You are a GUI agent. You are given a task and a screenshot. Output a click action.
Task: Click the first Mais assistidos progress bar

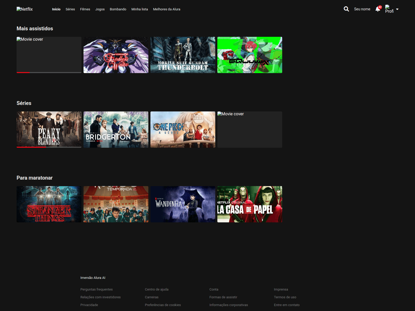(x=49, y=73)
